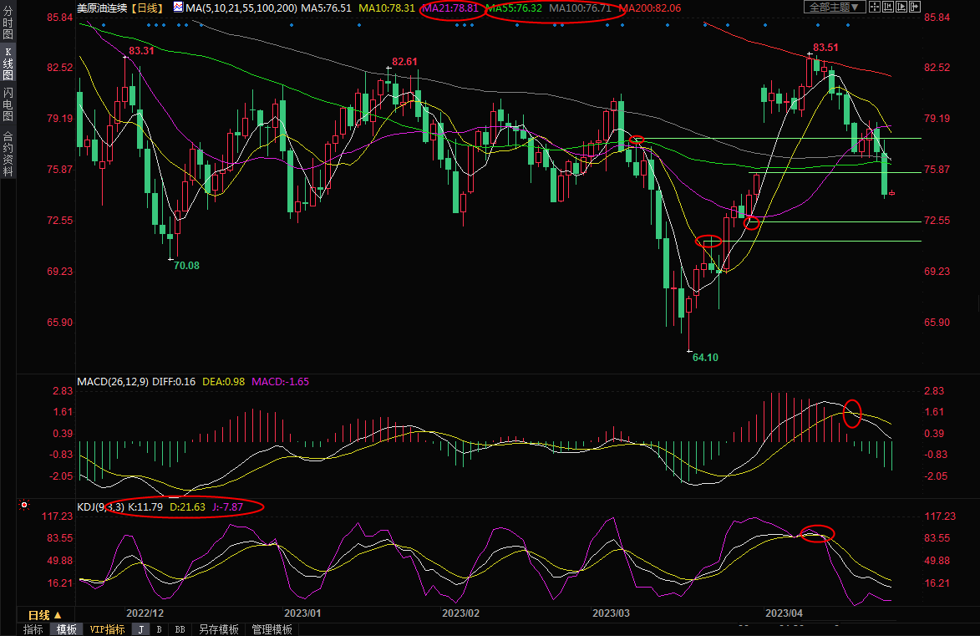Switch to 分时图 view
This screenshot has height=636, width=980.
tap(8, 23)
